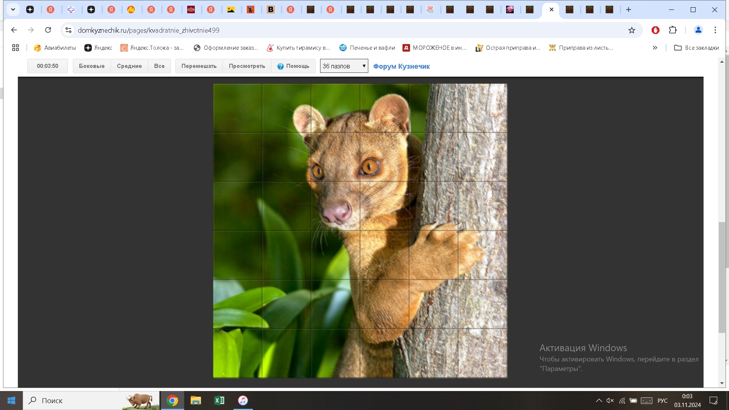The image size is (729, 410).
Task: Click the puzzle piece with the animal's nose
Action: (x=336, y=206)
